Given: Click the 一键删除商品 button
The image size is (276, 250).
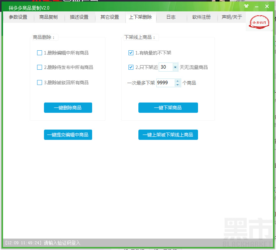Looking at the screenshot, I should tap(68, 108).
